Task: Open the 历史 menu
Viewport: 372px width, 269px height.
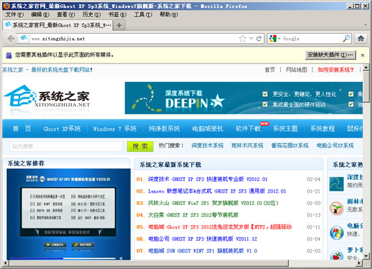Action: coord(91,15)
